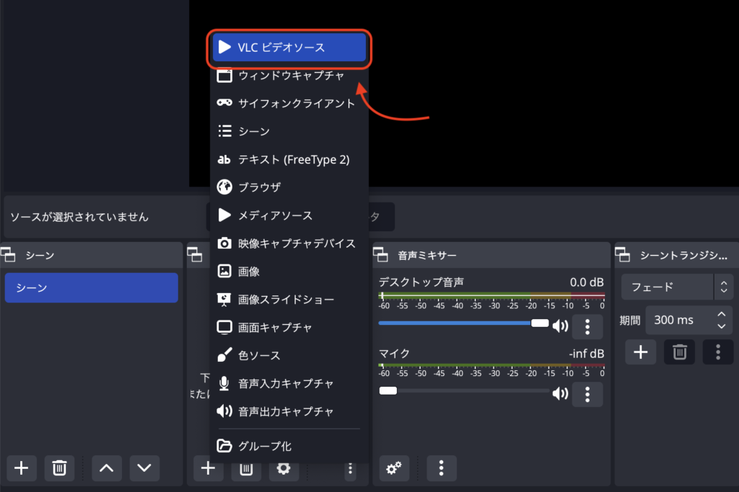Open transition properties three-dot button

pos(718,352)
